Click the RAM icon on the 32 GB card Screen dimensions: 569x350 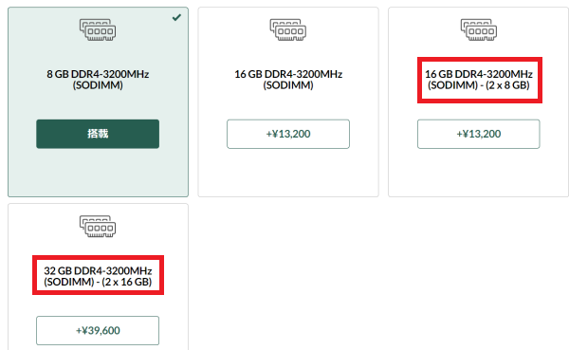[x=98, y=227]
